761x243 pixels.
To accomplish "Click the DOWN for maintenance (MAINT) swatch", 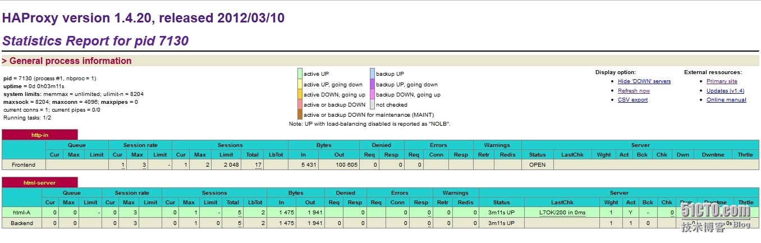I will click(300, 114).
